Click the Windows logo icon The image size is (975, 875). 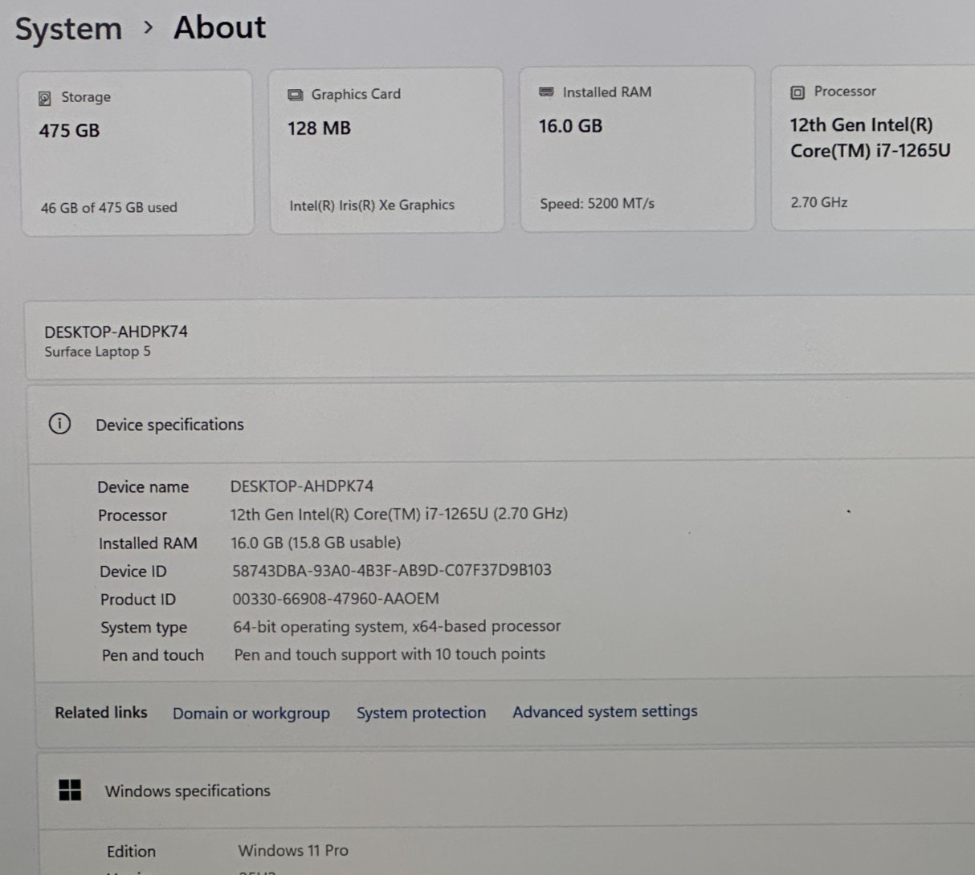[70, 790]
